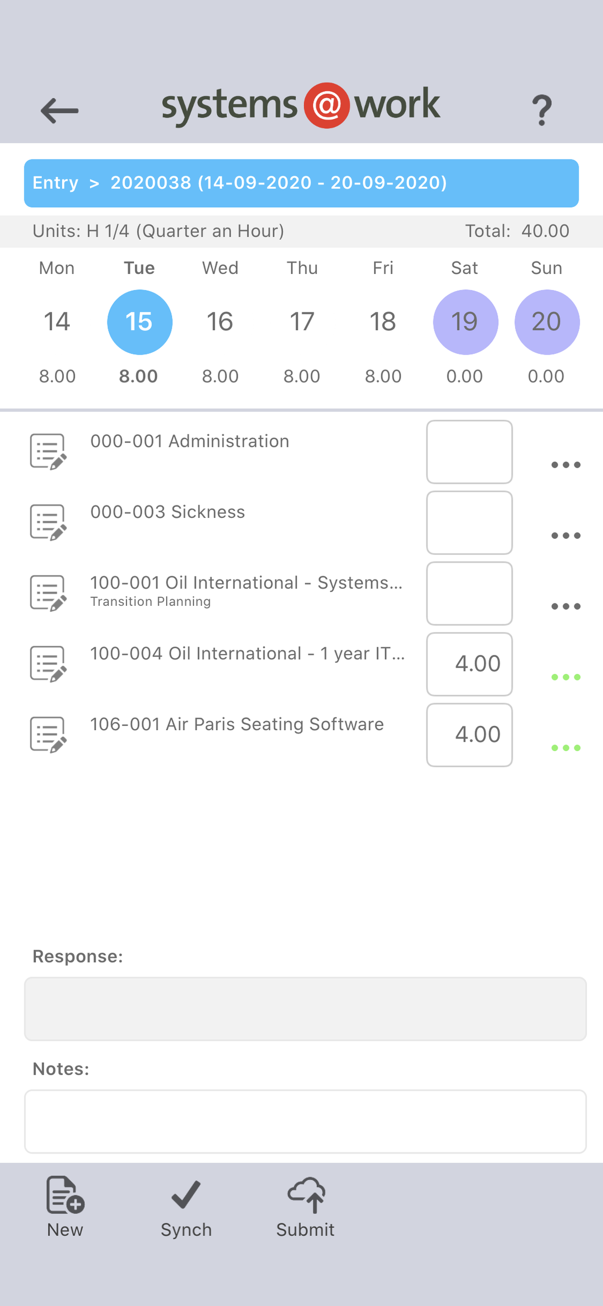Open notes icon for 000-003 Sickness

pos(48,522)
